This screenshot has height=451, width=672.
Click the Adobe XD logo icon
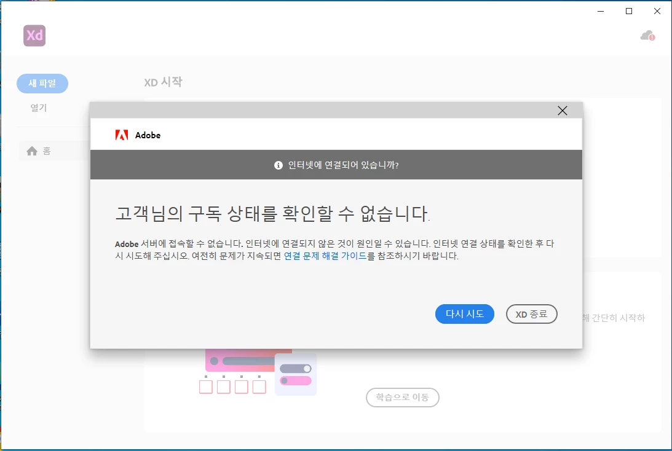pyautogui.click(x=34, y=36)
